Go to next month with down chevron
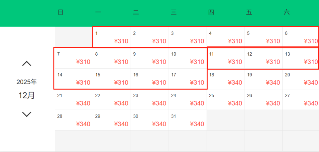The width and height of the screenshot is (319, 152). pyautogui.click(x=27, y=115)
